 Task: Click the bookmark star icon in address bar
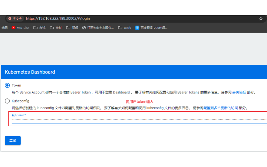pos(261,19)
